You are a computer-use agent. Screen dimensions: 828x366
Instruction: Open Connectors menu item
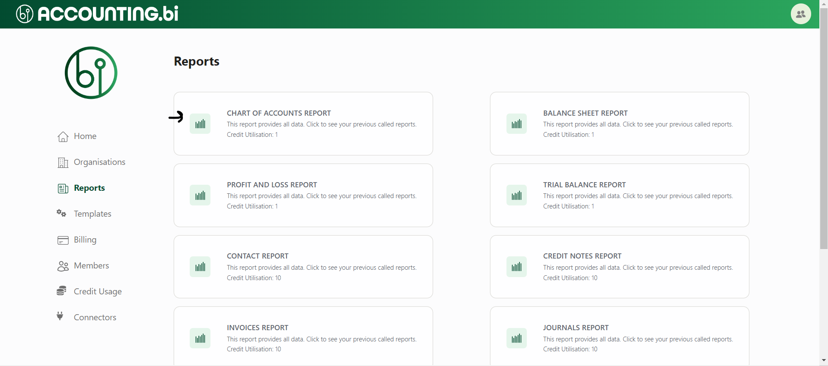pyautogui.click(x=95, y=318)
